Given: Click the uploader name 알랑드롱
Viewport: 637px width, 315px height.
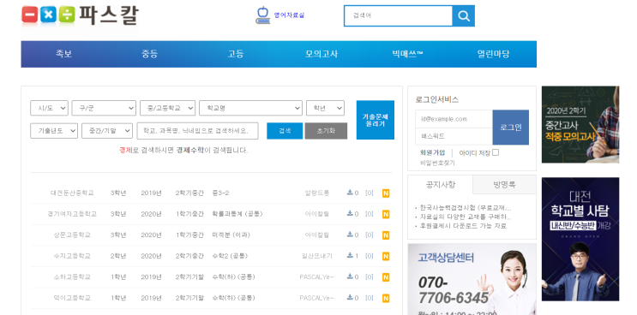Looking at the screenshot, I should 317,193.
